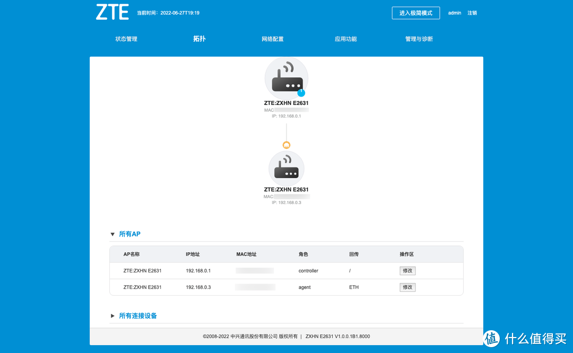
Task: Click the admin account label
Action: pyautogui.click(x=454, y=13)
